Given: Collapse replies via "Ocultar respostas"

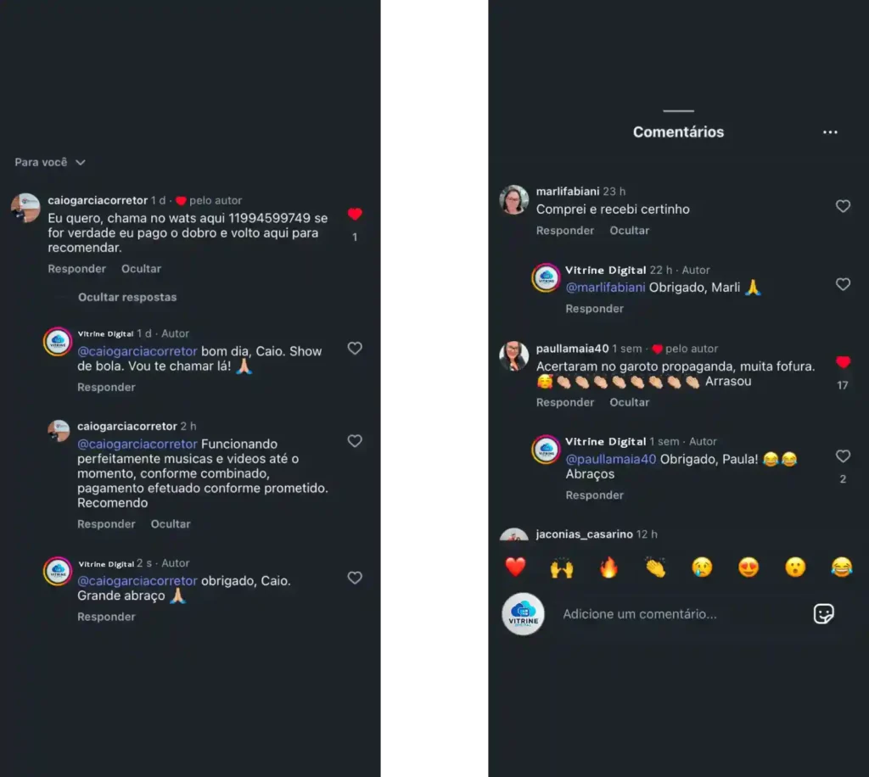Looking at the screenshot, I should coord(127,297).
